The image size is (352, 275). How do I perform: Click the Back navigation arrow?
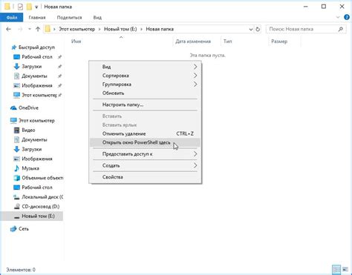point(9,29)
